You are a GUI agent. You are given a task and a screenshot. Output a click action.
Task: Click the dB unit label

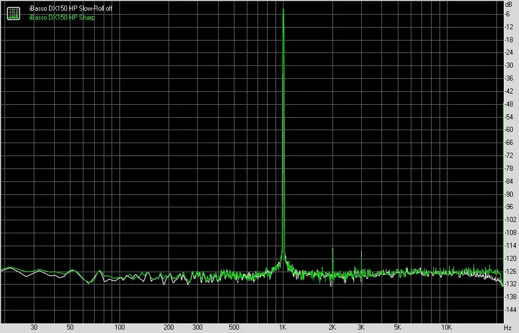pos(508,5)
